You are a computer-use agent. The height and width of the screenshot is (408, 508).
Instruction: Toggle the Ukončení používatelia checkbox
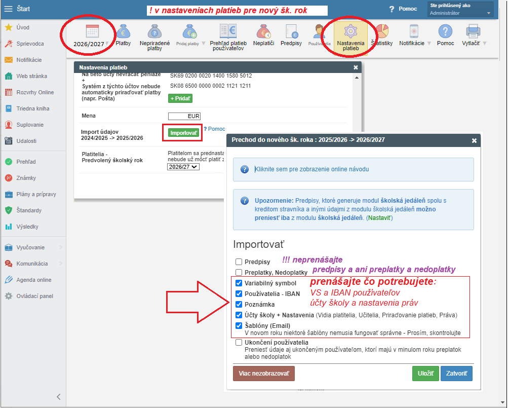[x=239, y=343]
